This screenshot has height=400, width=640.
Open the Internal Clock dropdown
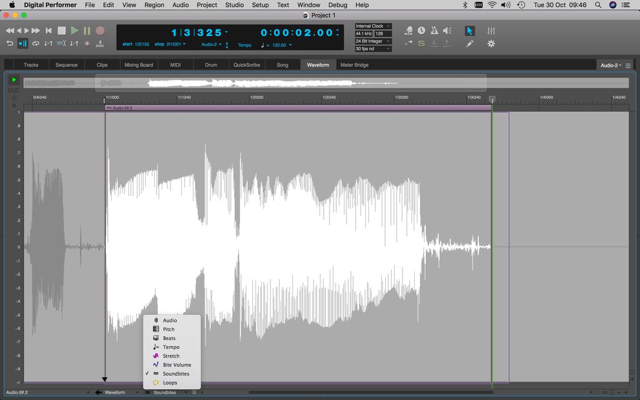[x=373, y=26]
